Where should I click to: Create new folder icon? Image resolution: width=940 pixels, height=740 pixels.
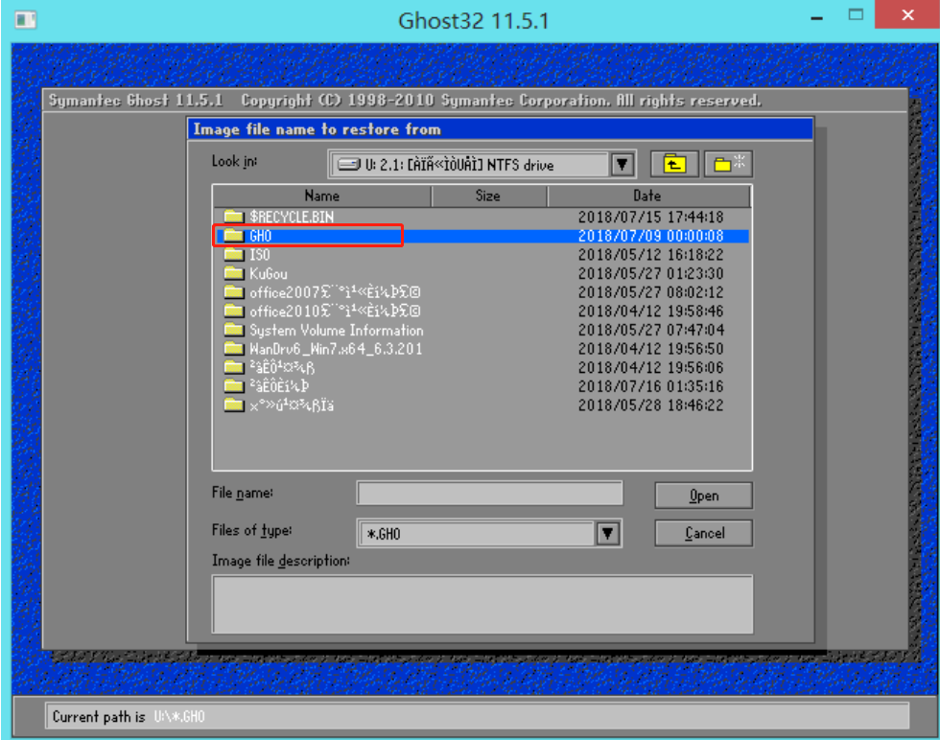(x=728, y=164)
